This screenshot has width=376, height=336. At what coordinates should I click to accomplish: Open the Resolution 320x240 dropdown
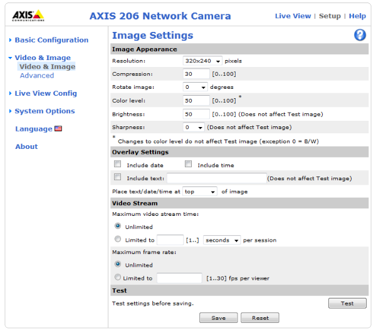coord(202,61)
